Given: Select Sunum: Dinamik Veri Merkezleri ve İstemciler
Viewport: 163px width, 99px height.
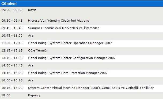Looking at the screenshot, I should 63,28.
